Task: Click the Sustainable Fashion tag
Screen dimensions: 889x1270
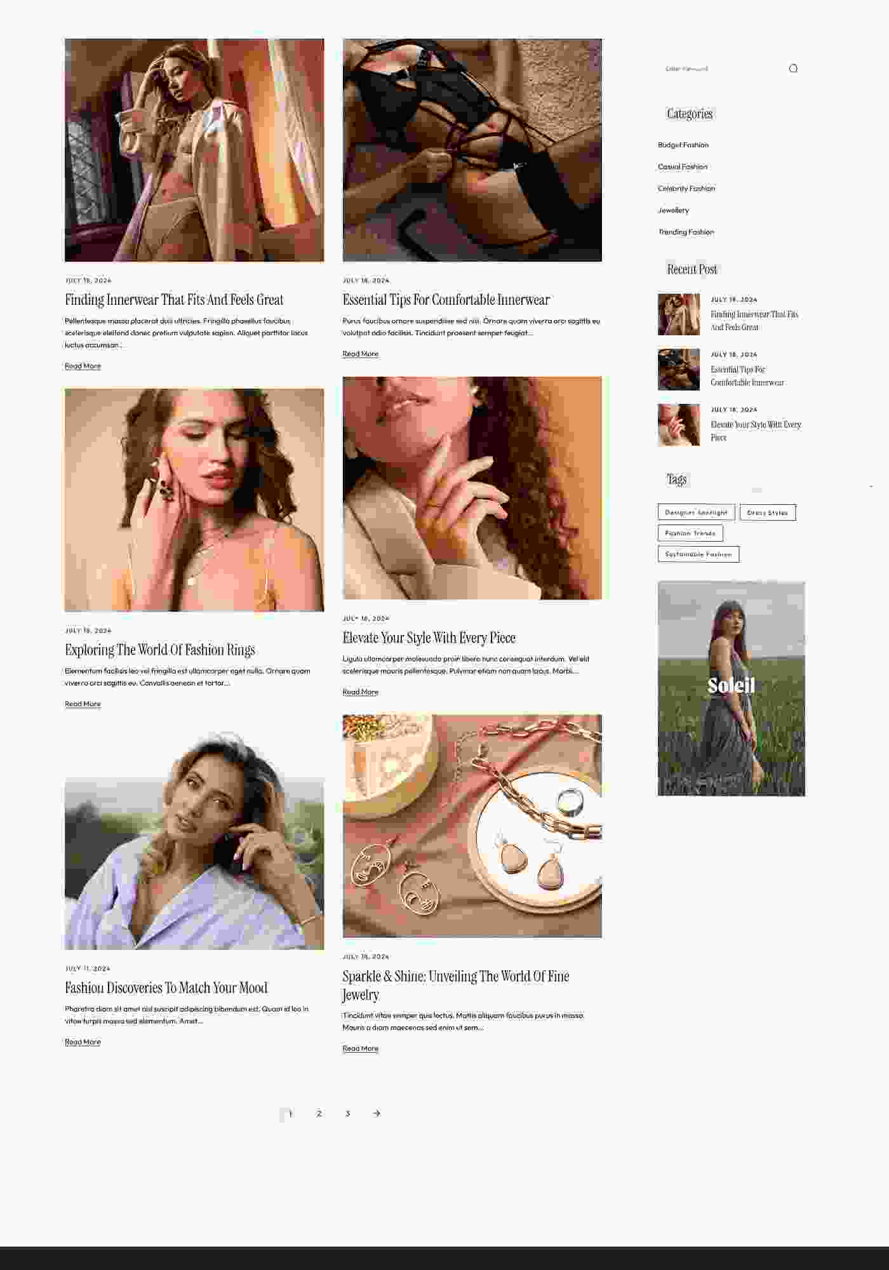Action: 698,554
